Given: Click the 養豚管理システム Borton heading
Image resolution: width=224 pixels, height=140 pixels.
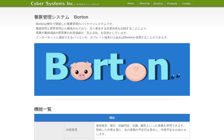Looking at the screenshot, I should coord(61,17).
